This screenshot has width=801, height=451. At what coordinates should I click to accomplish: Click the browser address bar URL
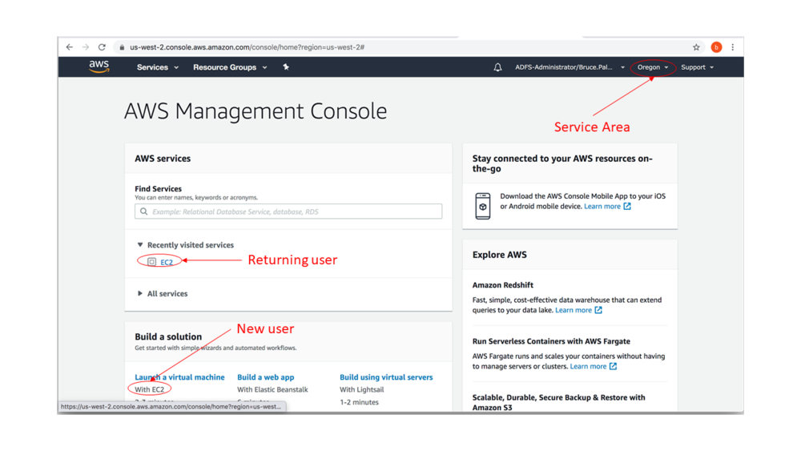[x=248, y=47]
